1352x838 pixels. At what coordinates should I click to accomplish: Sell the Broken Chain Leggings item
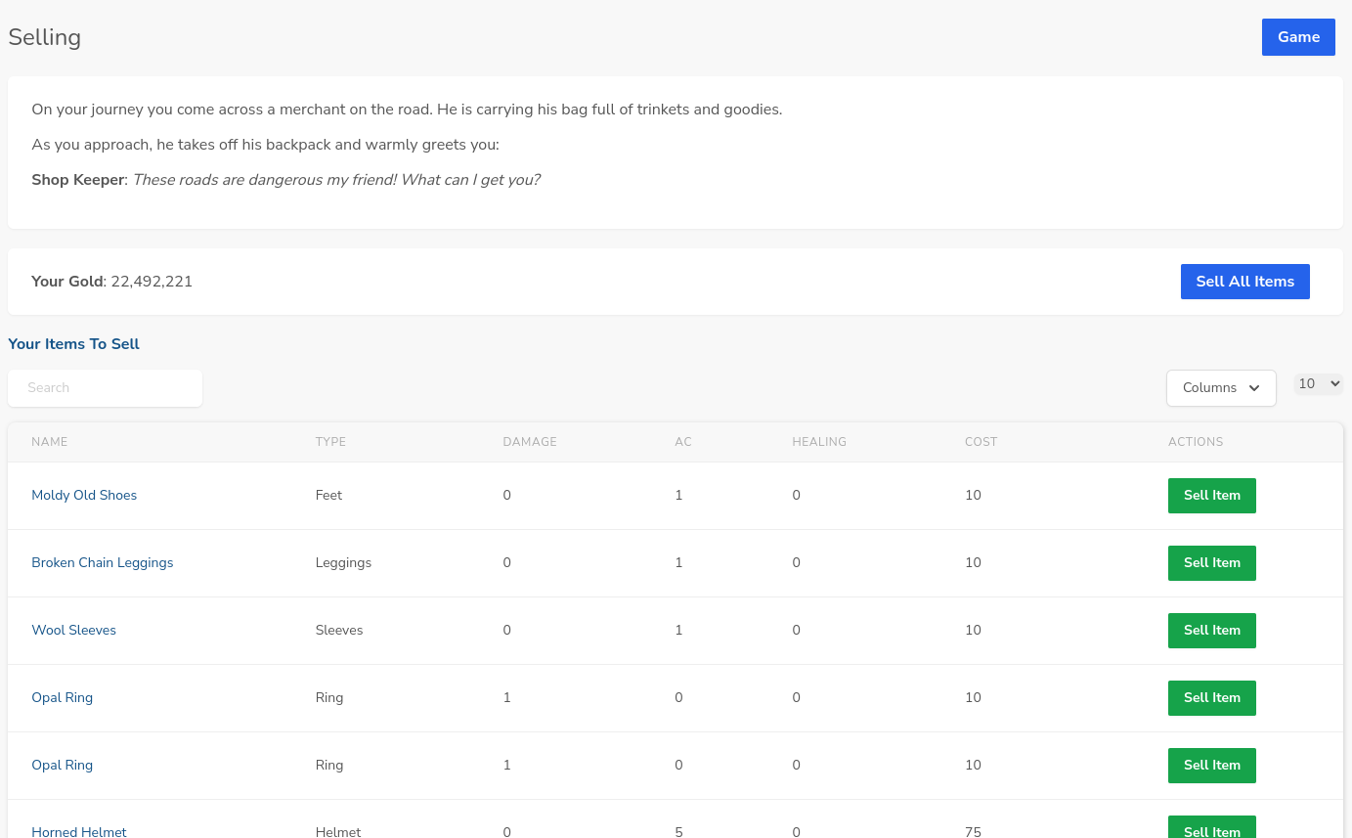click(x=1211, y=563)
